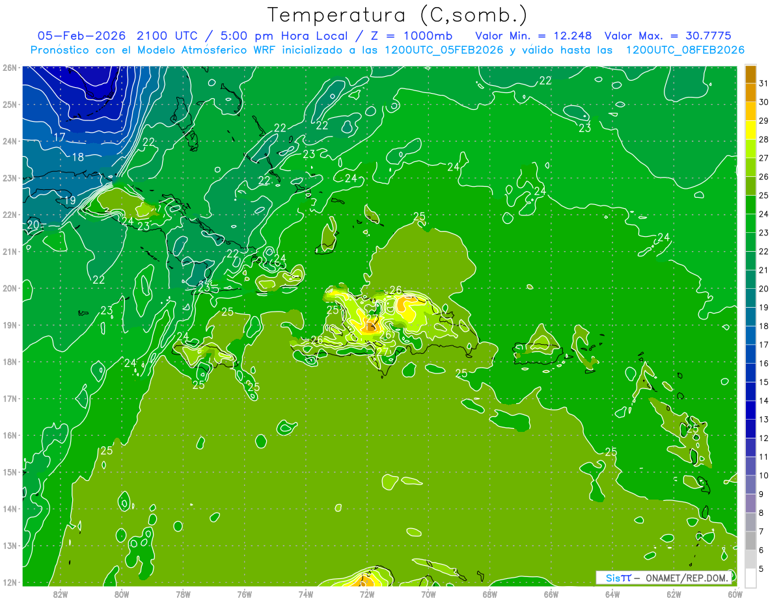
Task: Click the '80W' longitude axis label
Action: pos(122,594)
